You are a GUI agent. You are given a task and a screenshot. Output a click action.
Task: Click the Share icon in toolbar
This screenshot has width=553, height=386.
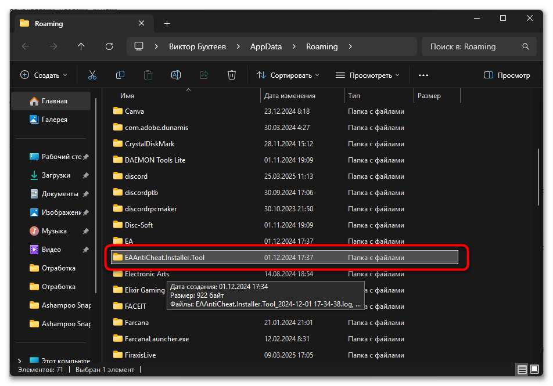click(204, 75)
